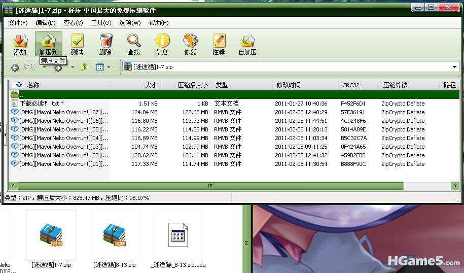464x273 pixels.
Task: Run the 测试 (Test) archive tool
Action: [x=77, y=44]
